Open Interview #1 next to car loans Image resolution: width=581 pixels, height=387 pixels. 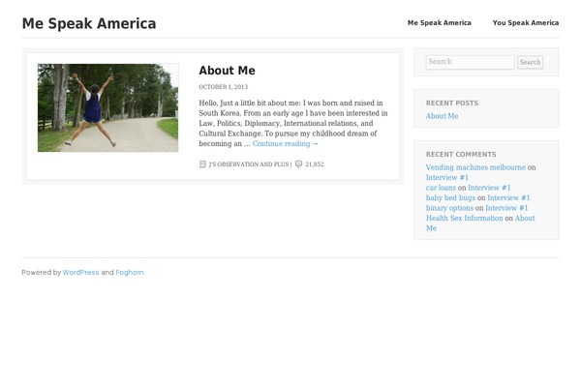[x=489, y=188]
